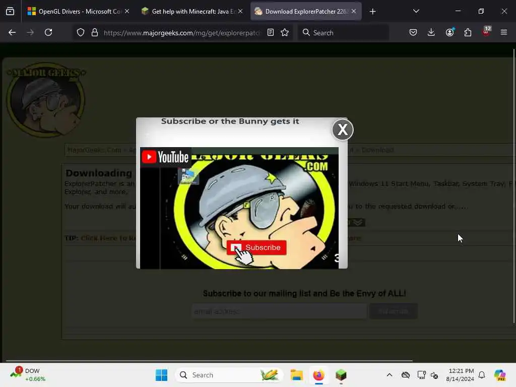Viewport: 516px width, 387px height.
Task: Click the Firefox Search box
Action: pos(343,33)
